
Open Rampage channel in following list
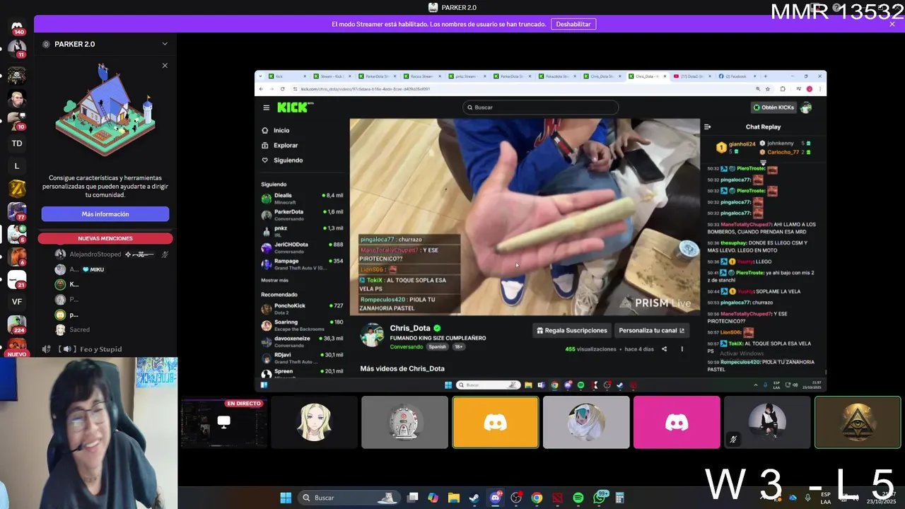click(x=303, y=264)
